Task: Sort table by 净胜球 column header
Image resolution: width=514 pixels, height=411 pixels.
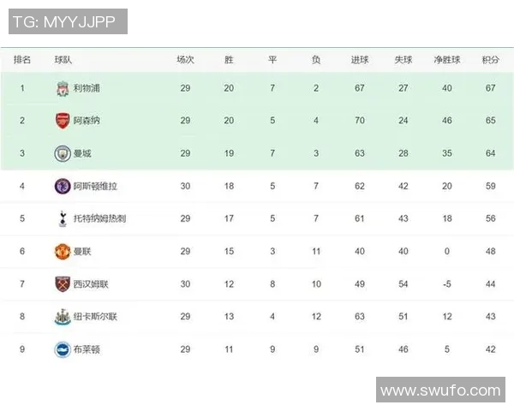Action: 446,60
